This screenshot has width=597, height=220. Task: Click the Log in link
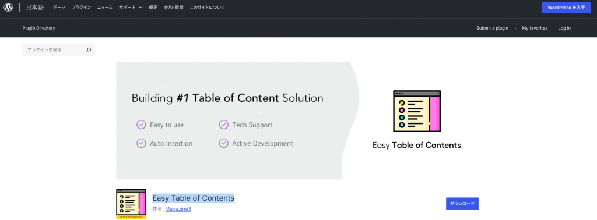pos(564,28)
